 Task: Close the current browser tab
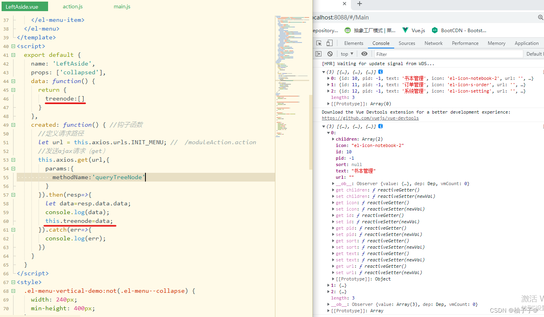[345, 4]
